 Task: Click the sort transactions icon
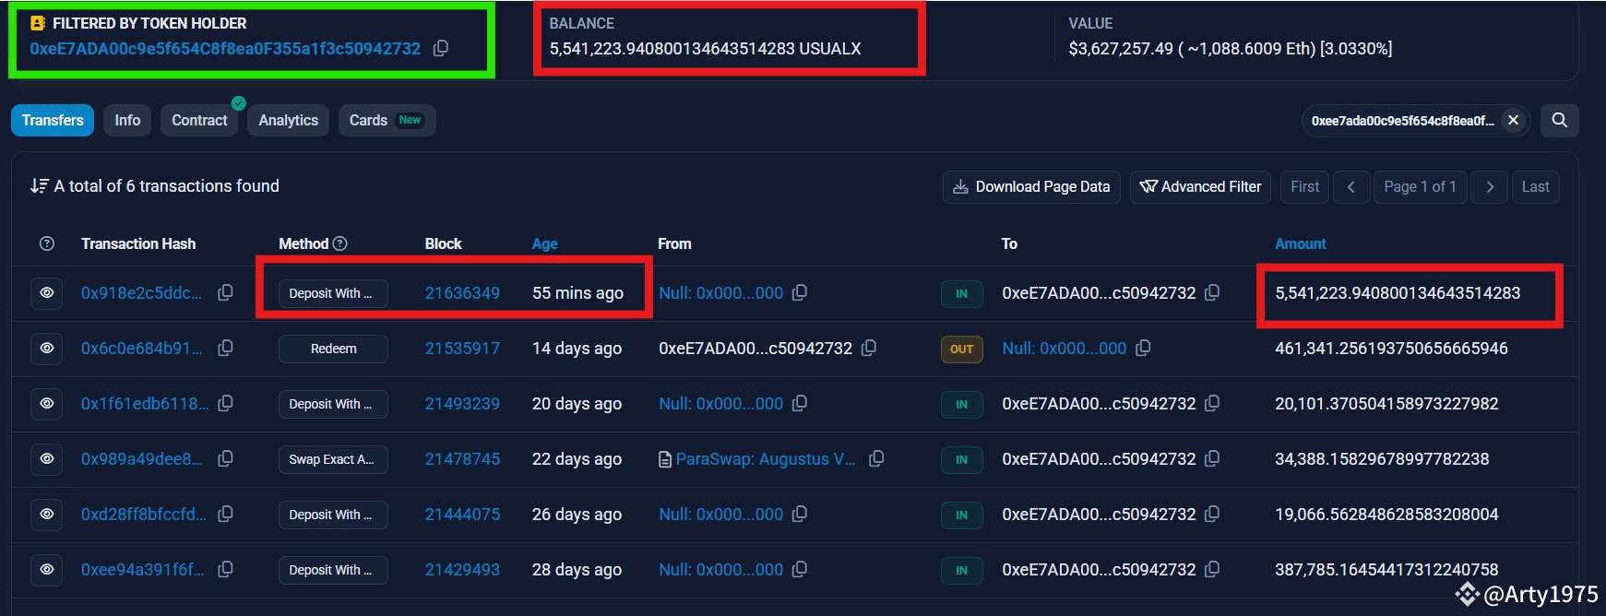pos(39,186)
